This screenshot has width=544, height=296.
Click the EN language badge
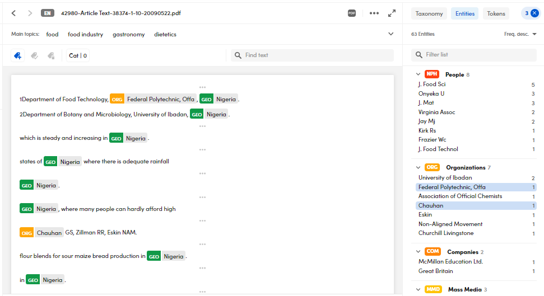(x=48, y=13)
